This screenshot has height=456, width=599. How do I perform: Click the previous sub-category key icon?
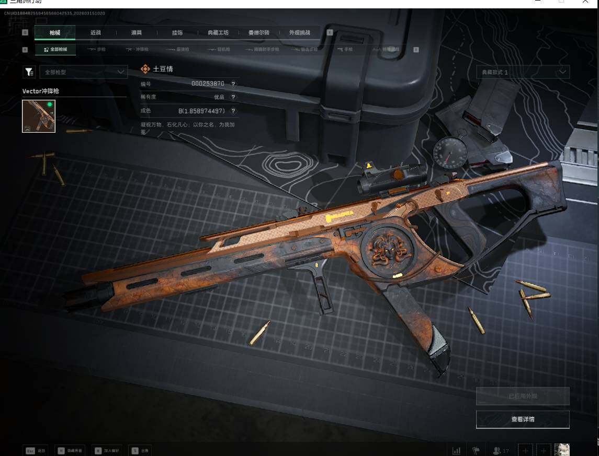[x=25, y=50]
